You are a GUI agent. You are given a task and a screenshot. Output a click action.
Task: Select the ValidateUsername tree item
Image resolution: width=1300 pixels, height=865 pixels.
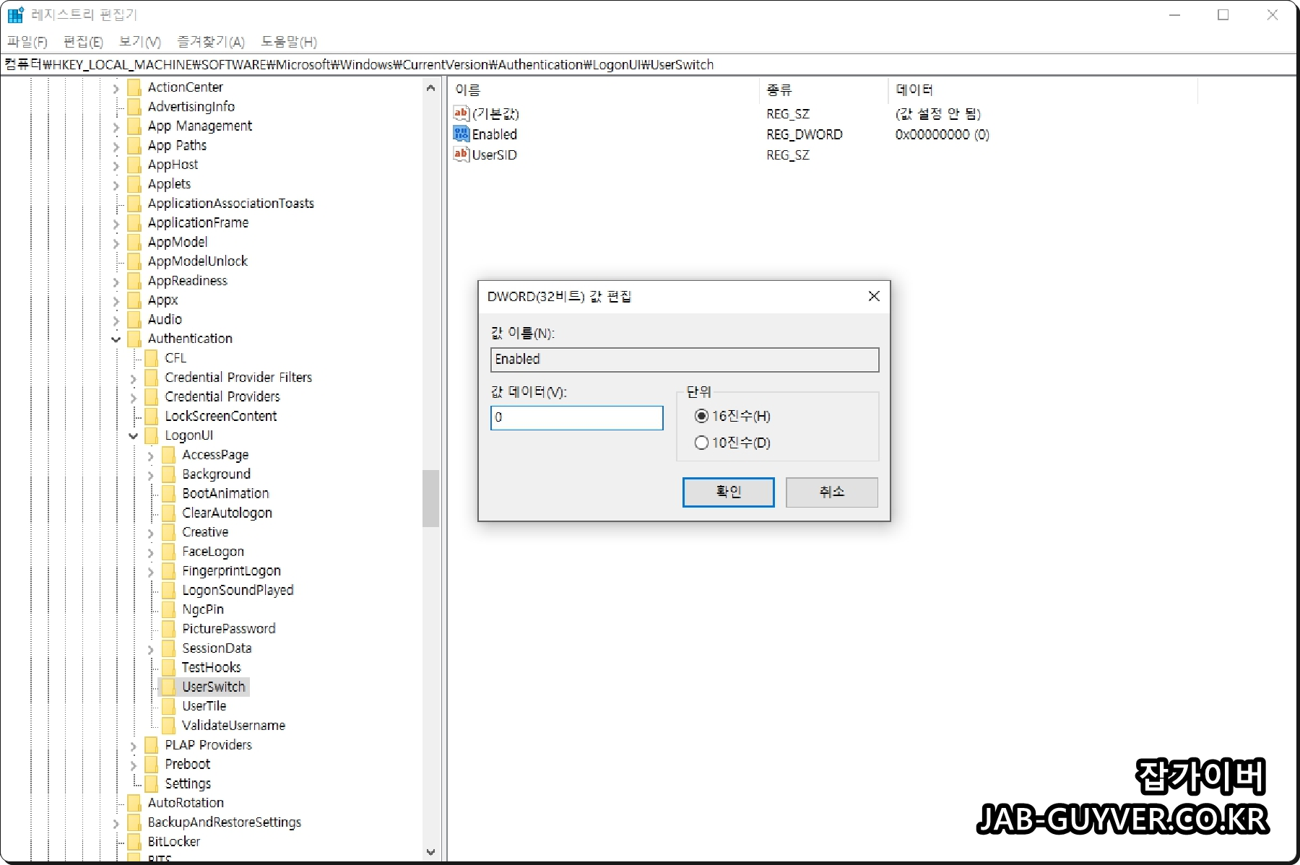(233, 725)
